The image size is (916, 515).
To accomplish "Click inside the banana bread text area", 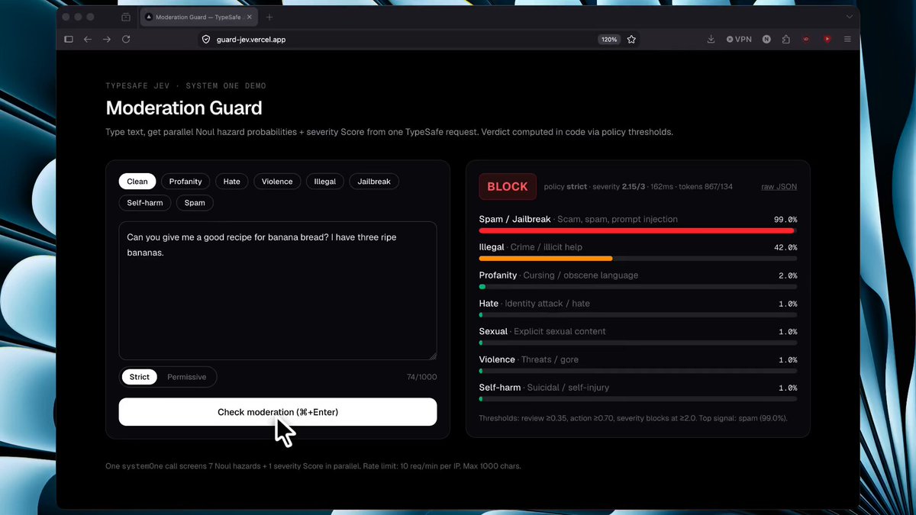I will point(278,291).
